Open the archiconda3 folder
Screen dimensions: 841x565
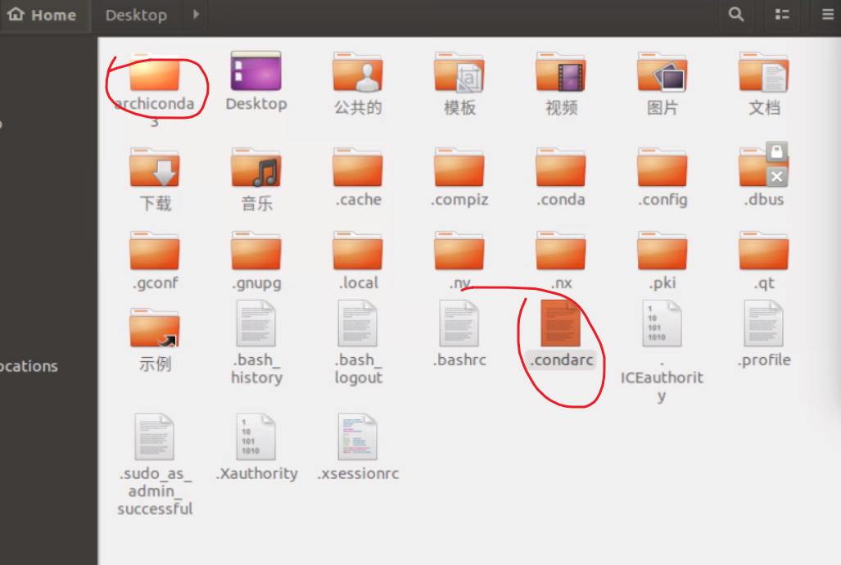155,72
